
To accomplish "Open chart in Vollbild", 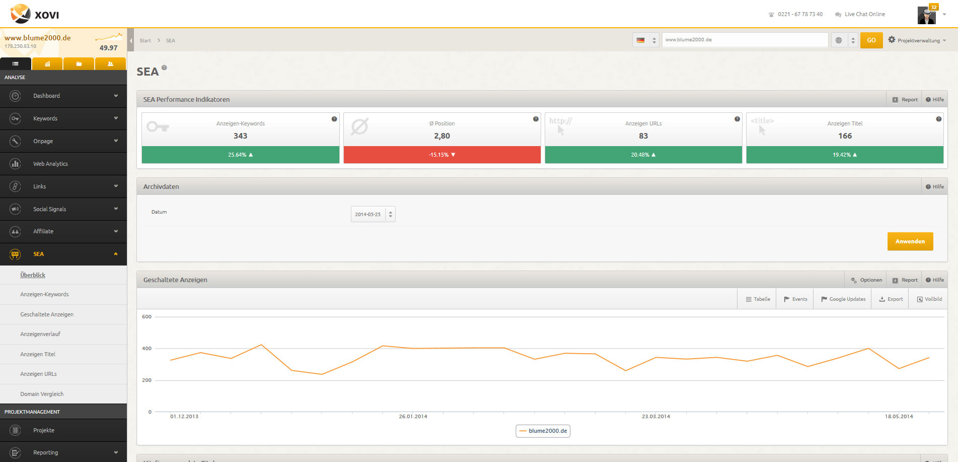I will [x=929, y=299].
